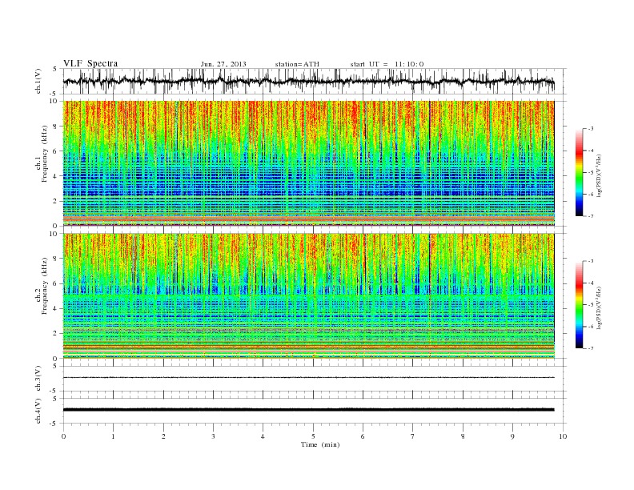Click the ch.4 thick waveform trace
This screenshot has width=634, height=490.
pyautogui.click(x=309, y=410)
